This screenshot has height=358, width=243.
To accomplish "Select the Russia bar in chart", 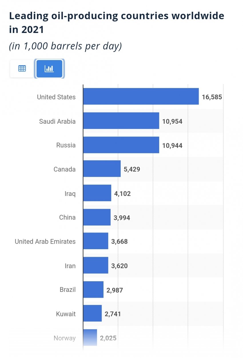I will (121, 145).
